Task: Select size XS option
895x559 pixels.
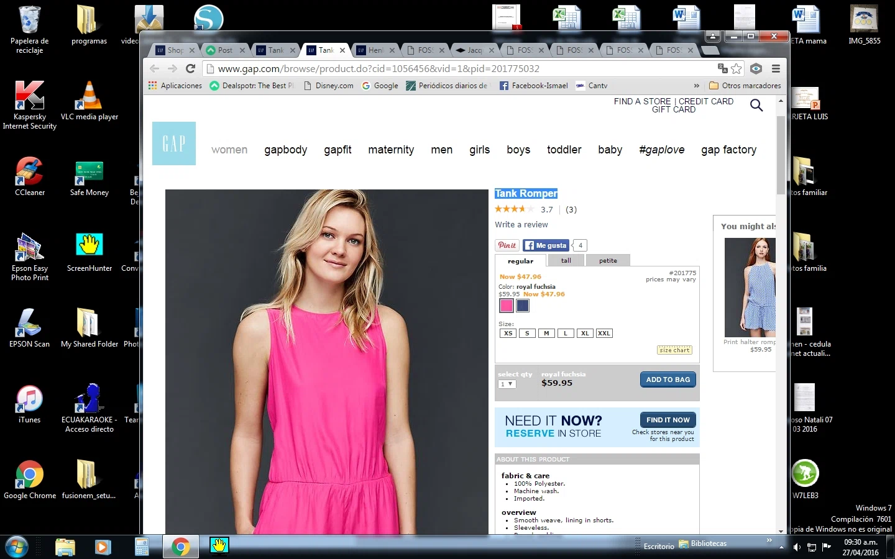Action: 508,334
